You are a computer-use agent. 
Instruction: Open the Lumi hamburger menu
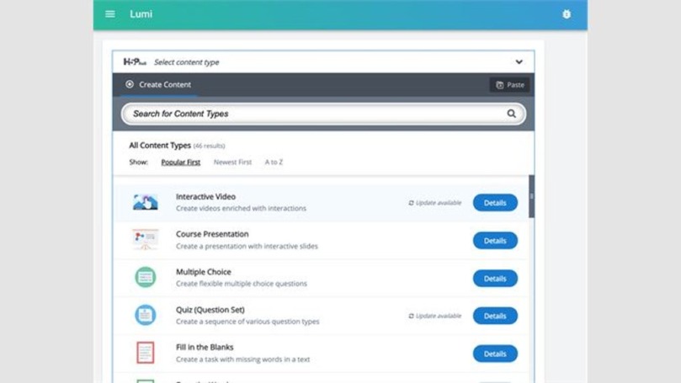[110, 14]
